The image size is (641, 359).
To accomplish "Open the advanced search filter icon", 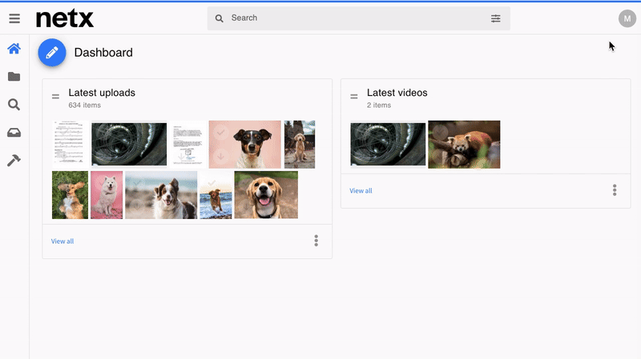I will [x=496, y=18].
